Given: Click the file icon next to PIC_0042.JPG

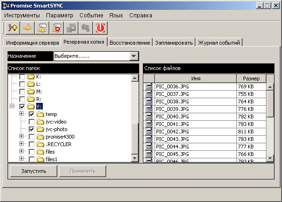Looking at the screenshot, I should 149,132.
